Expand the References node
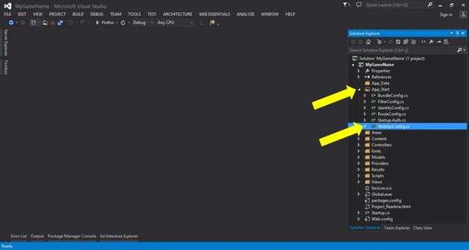Viewport: 469px width, 250px height. 359,77
